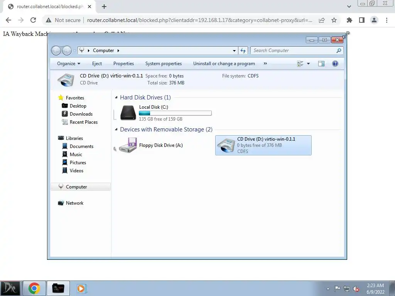Click Uninstall or change a program
Viewport: 395px width, 296px height.
(x=224, y=64)
